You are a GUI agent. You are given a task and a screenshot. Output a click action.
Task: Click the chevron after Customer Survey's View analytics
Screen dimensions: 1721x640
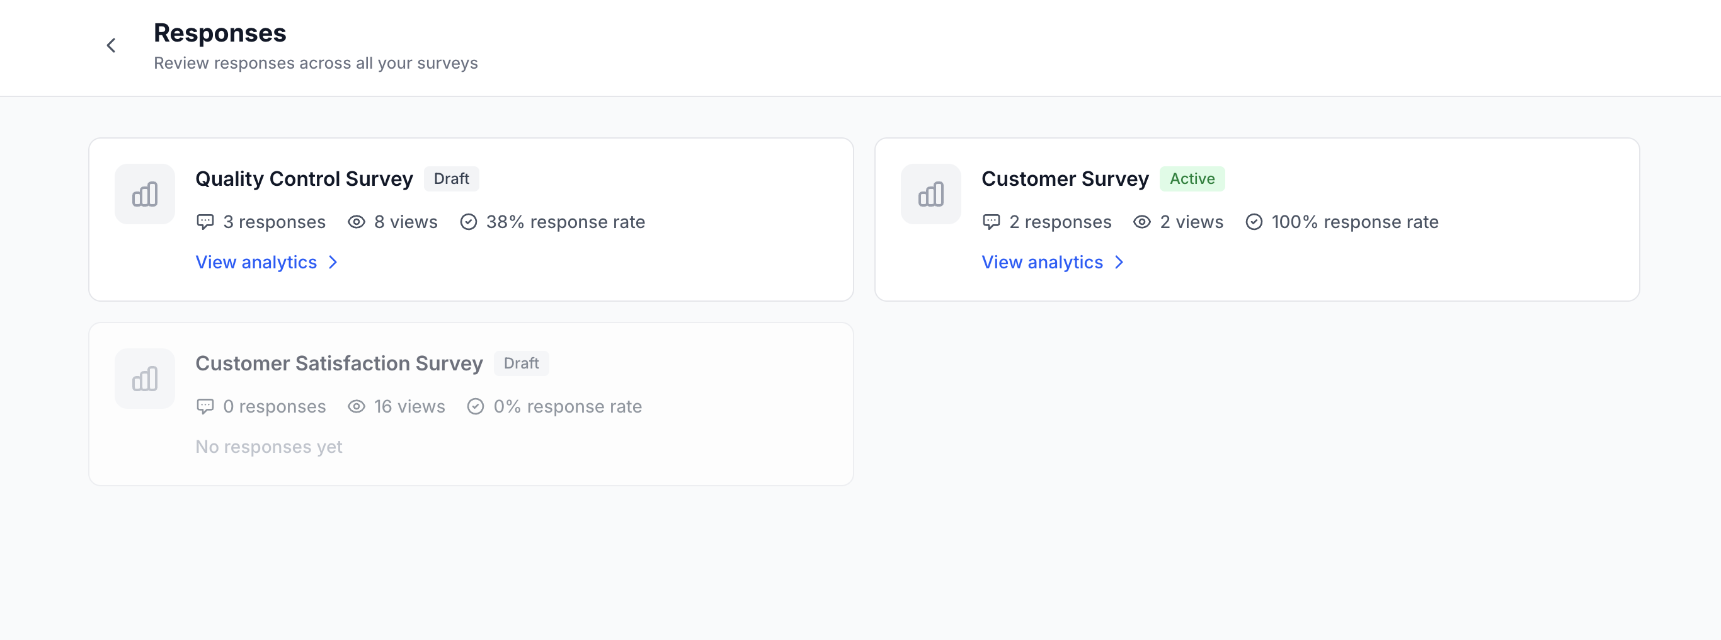[1119, 263]
